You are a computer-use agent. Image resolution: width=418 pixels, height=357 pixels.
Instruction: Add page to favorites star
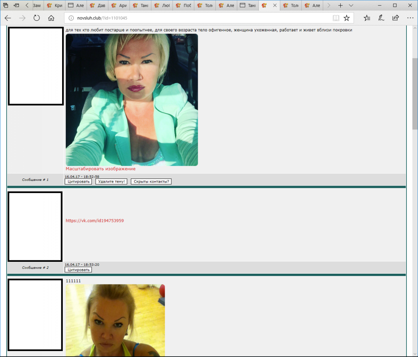[x=347, y=18]
